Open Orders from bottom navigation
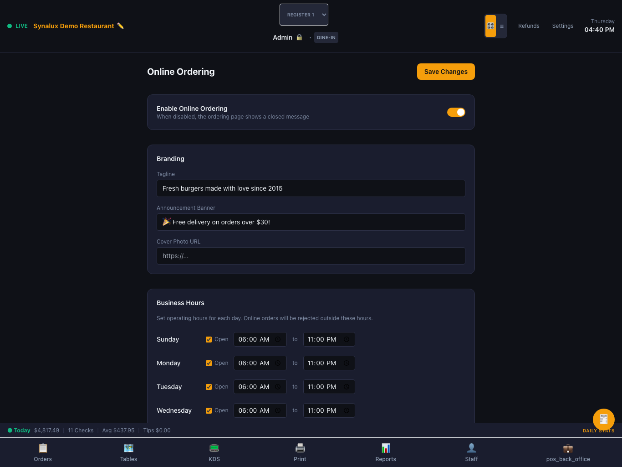 [43, 452]
